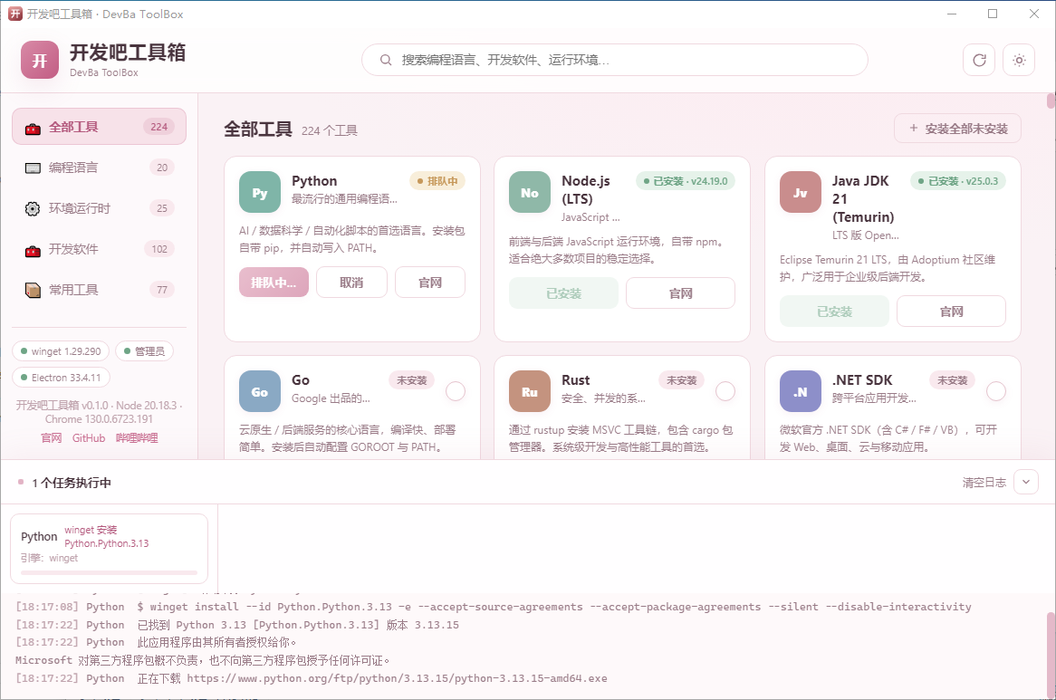Open the GitHub link in sidebar
The height and width of the screenshot is (700, 1056).
[89, 438]
